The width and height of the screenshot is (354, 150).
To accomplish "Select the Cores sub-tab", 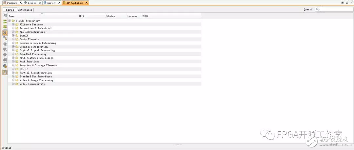I will [x=10, y=10].
